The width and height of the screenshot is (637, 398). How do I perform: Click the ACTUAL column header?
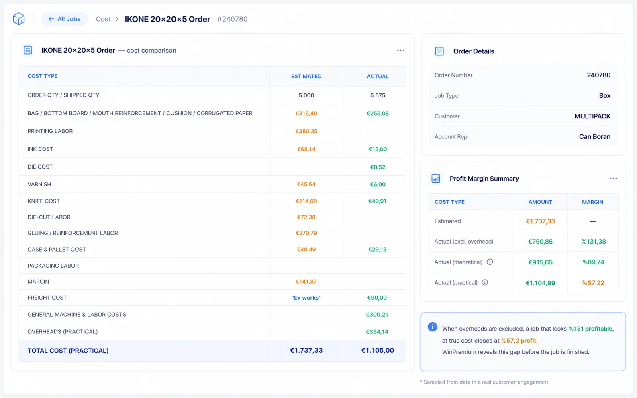point(378,76)
